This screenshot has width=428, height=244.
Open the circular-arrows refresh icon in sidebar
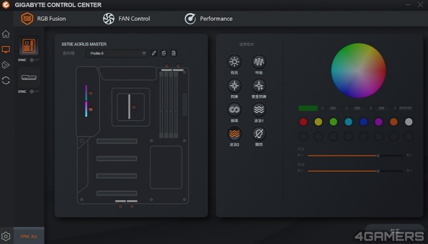pyautogui.click(x=6, y=81)
